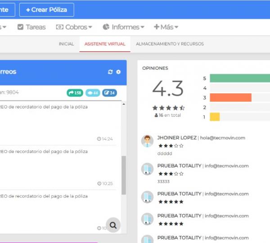Screen dimensions: 270x243
Task: Click the clock icon next to 14:24
Action: coord(99,139)
